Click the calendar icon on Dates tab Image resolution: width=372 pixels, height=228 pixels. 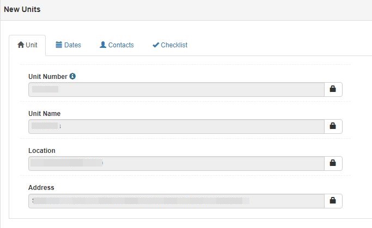pyautogui.click(x=59, y=45)
